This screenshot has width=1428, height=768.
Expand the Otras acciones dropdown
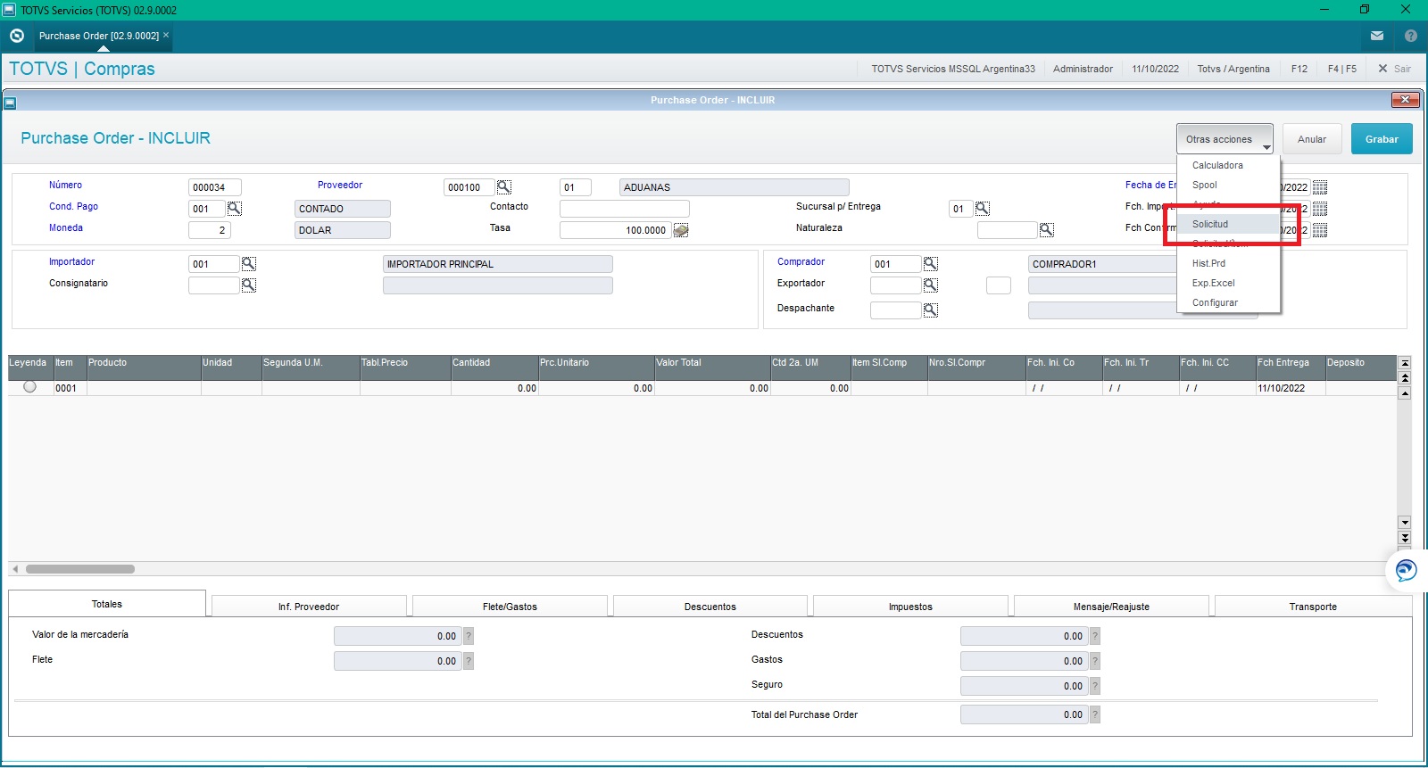(x=1225, y=139)
